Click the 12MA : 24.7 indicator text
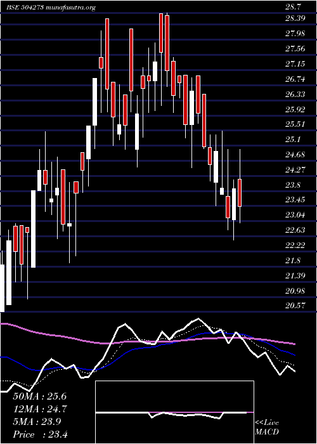This screenshot has height=444, width=317. pyautogui.click(x=39, y=409)
